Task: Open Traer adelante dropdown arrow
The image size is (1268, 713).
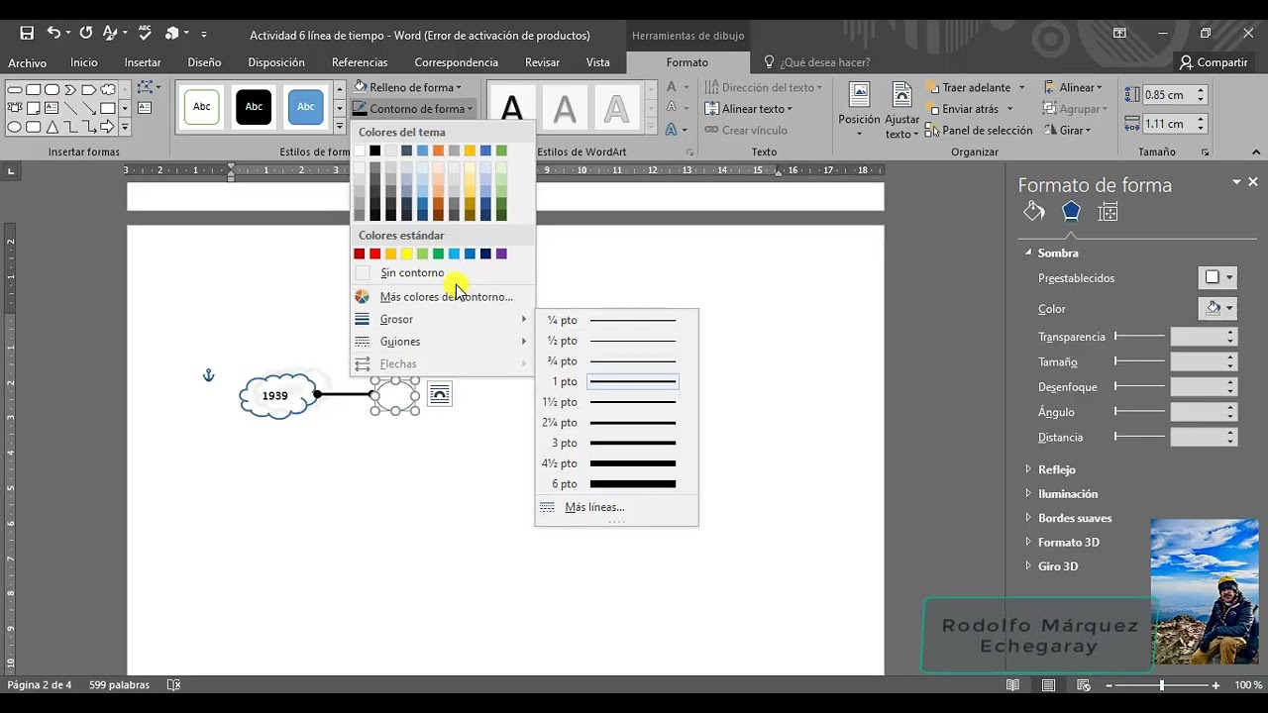Action: [1021, 87]
